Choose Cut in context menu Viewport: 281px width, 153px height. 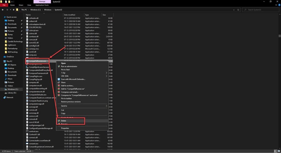(82, 110)
